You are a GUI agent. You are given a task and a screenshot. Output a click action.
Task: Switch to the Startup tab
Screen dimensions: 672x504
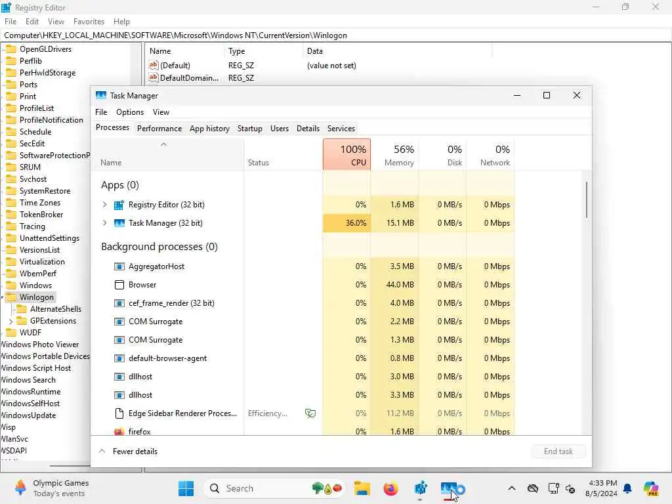(x=250, y=129)
